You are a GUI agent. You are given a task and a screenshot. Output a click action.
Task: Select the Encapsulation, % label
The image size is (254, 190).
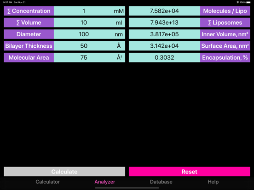225,57
